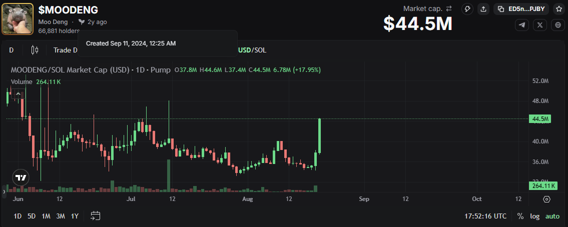Click the Volume 264.11K legend label
The height and width of the screenshot is (227, 568).
[x=36, y=82]
